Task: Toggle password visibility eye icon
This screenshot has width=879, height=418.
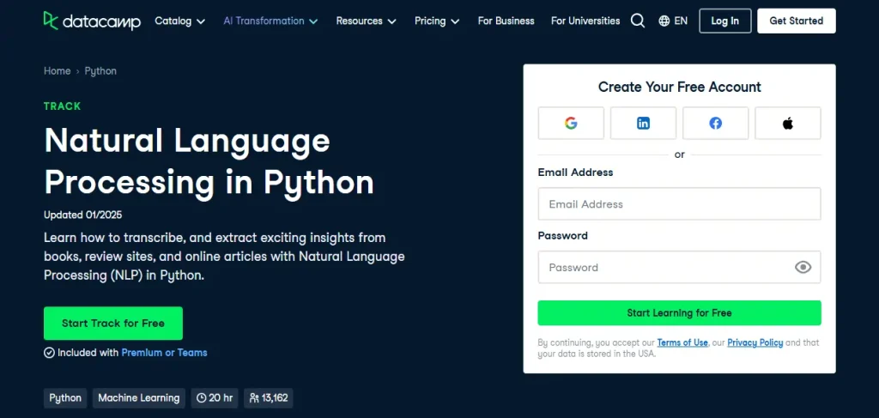Action: point(803,267)
